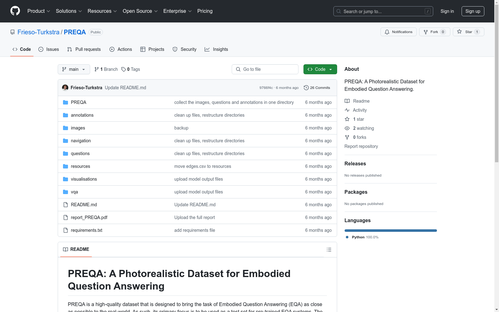
Task: Open the green Code dropdown button
Action: (x=320, y=69)
